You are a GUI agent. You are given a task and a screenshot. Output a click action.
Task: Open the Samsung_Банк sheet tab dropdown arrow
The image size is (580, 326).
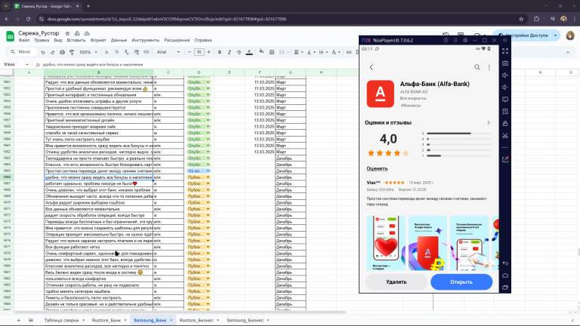171,320
